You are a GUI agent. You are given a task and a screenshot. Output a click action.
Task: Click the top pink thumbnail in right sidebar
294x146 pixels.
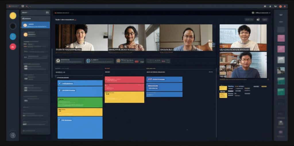pos(281,38)
